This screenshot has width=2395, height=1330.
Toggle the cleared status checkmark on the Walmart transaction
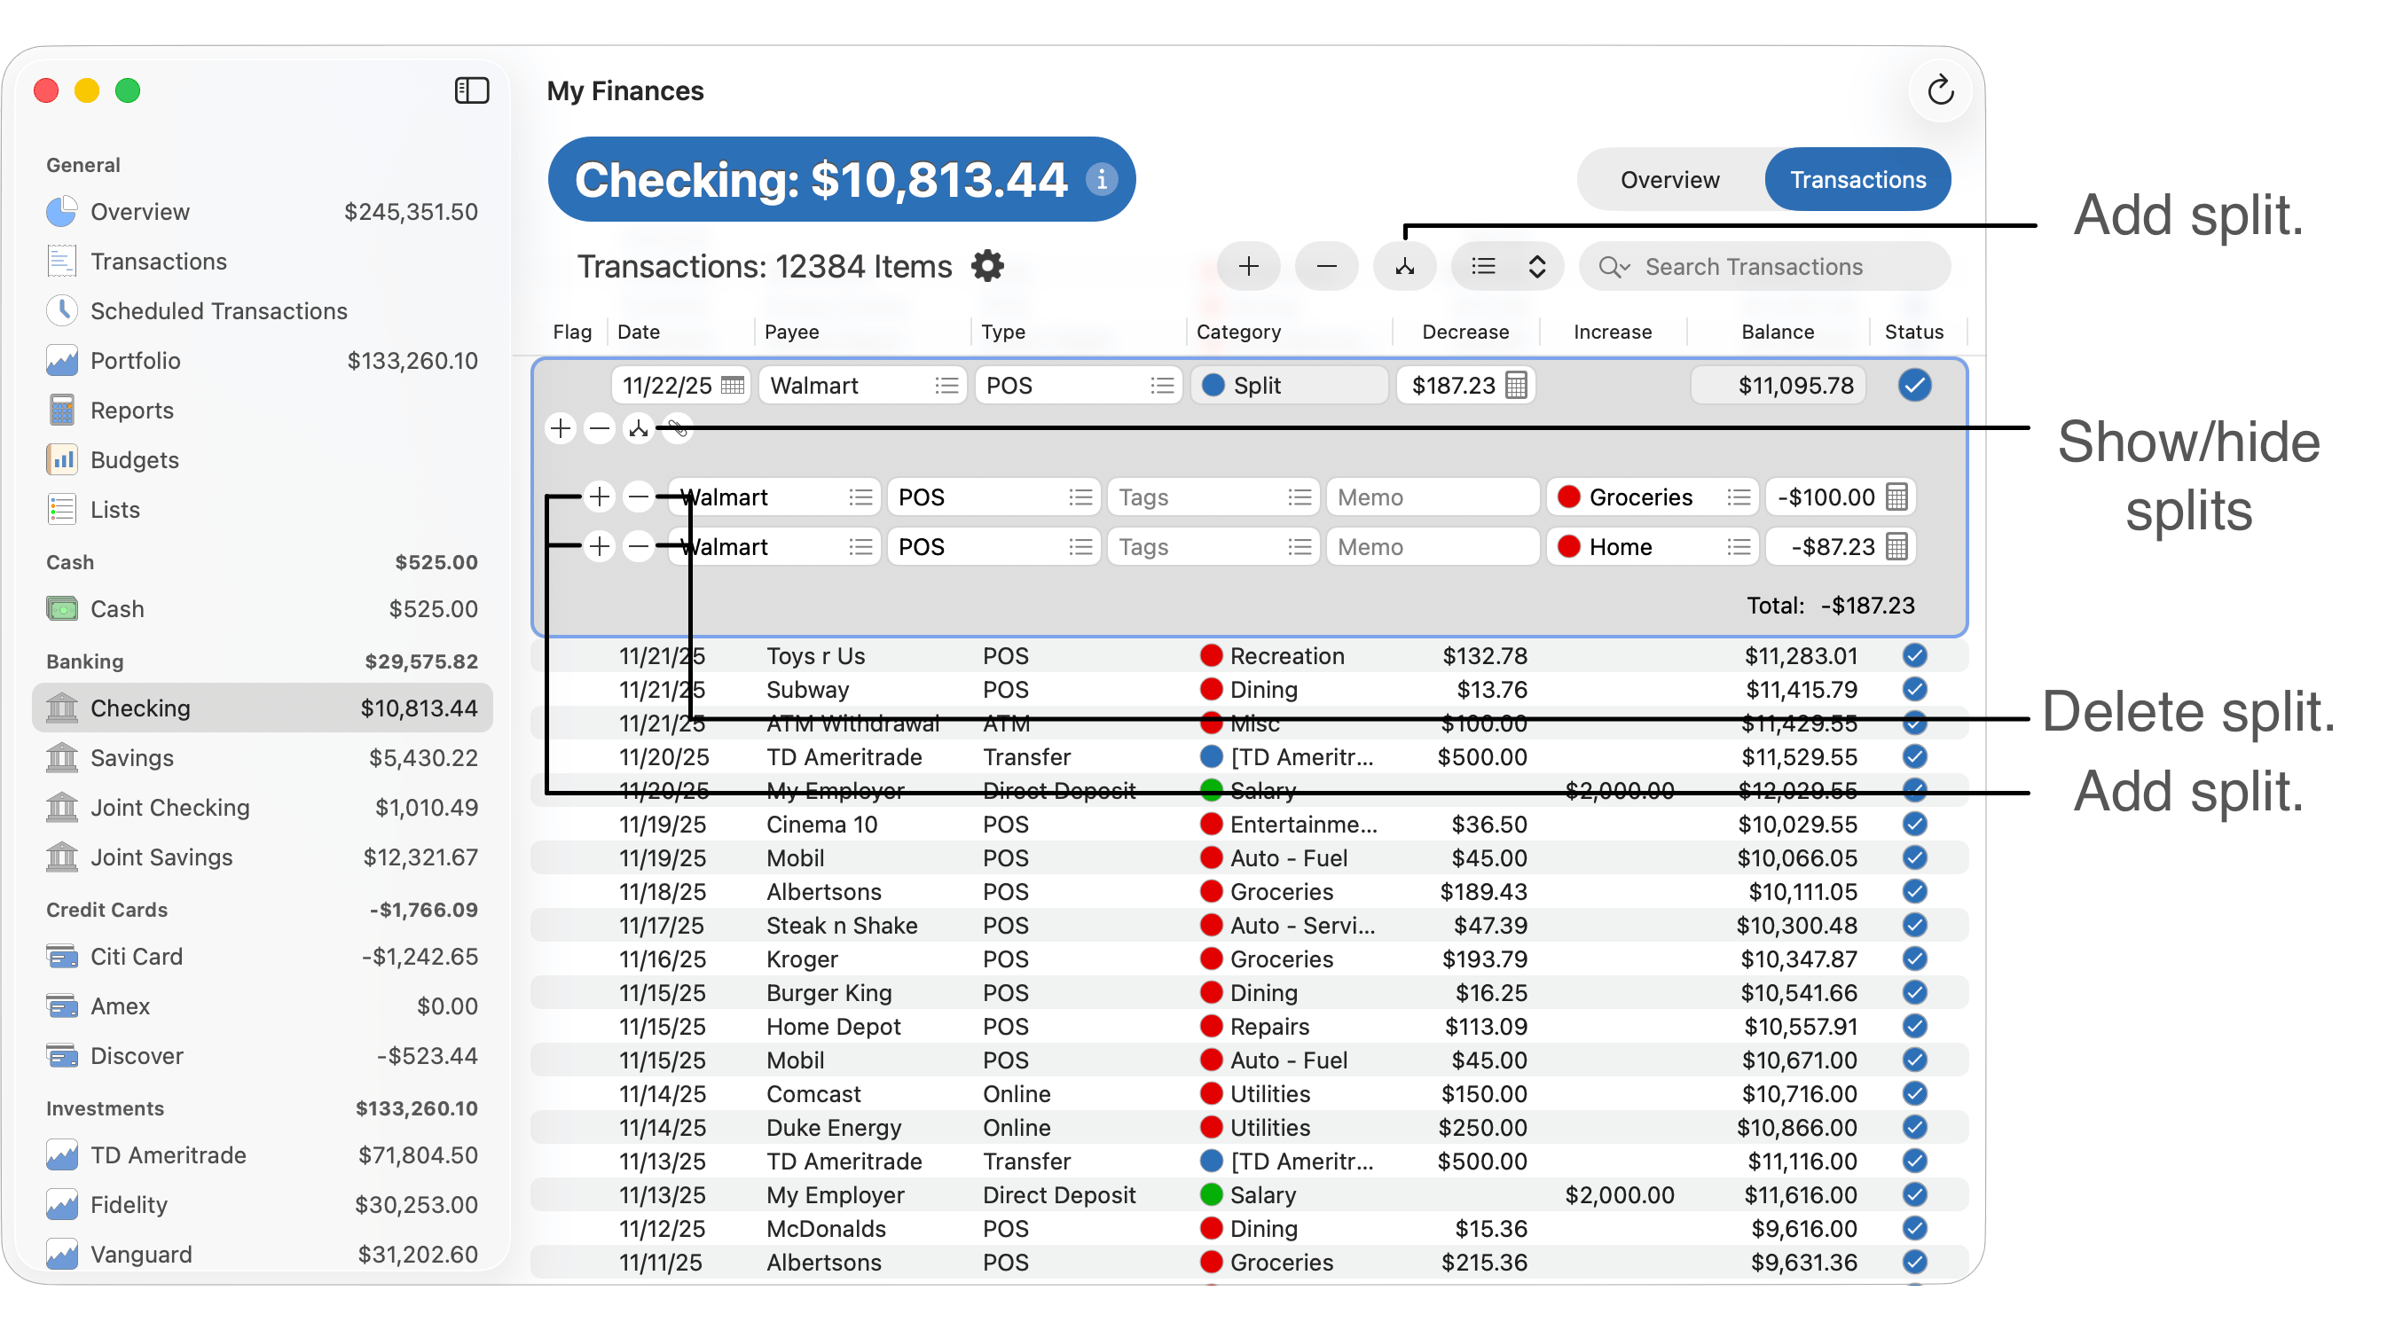pos(1914,385)
